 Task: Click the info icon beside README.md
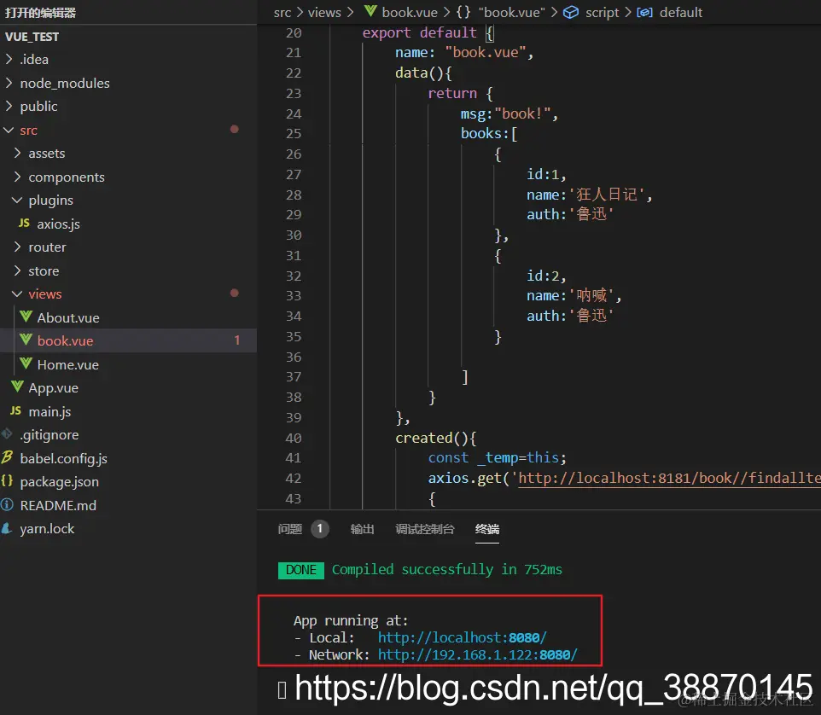point(7,504)
